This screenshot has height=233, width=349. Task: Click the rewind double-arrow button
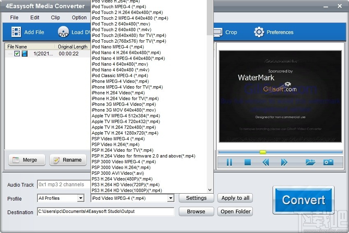(266, 162)
